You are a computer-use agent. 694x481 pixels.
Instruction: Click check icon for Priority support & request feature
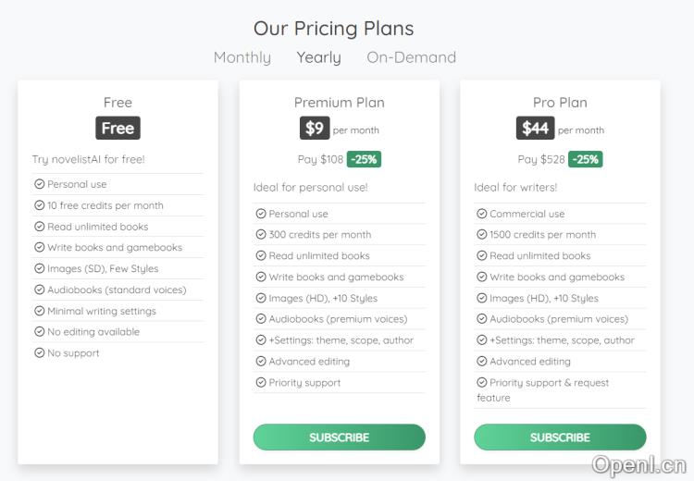(482, 382)
